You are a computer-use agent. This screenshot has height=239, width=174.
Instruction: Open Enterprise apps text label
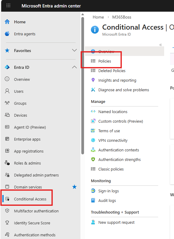(x=27, y=139)
